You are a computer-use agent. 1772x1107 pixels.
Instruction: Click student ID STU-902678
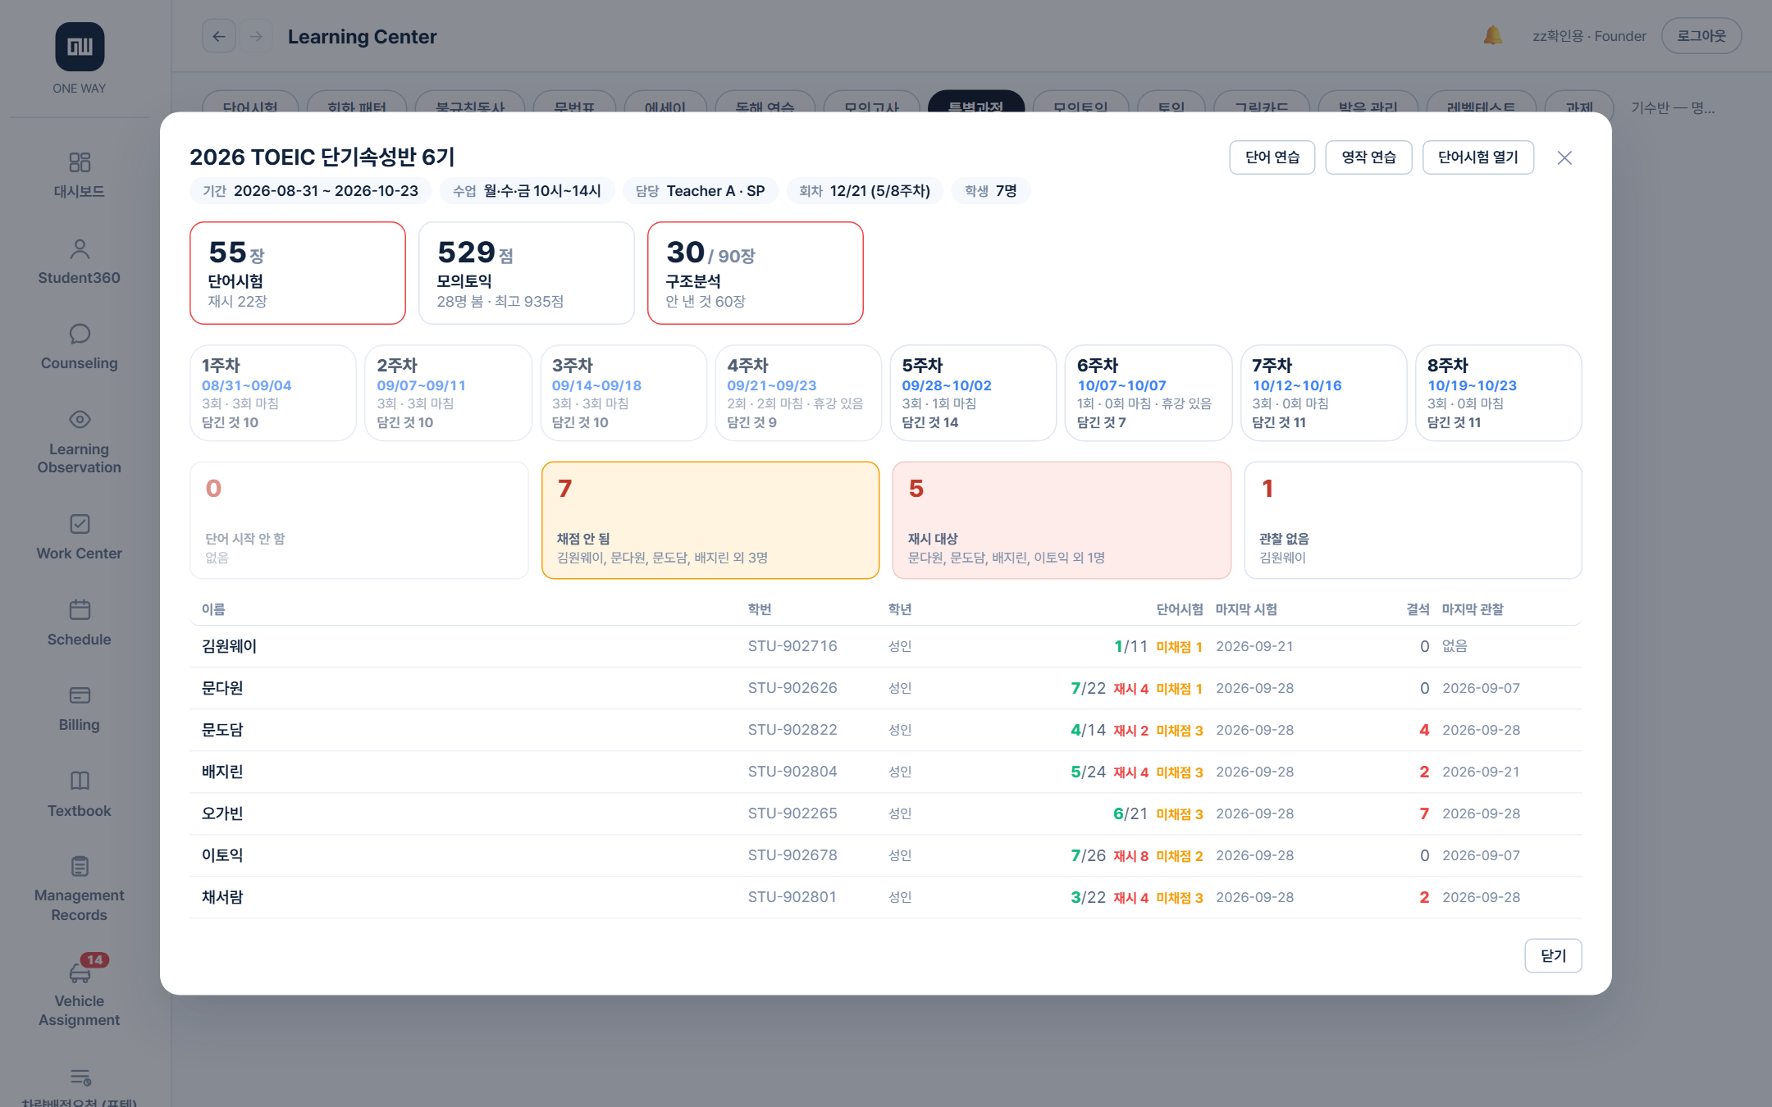792,855
